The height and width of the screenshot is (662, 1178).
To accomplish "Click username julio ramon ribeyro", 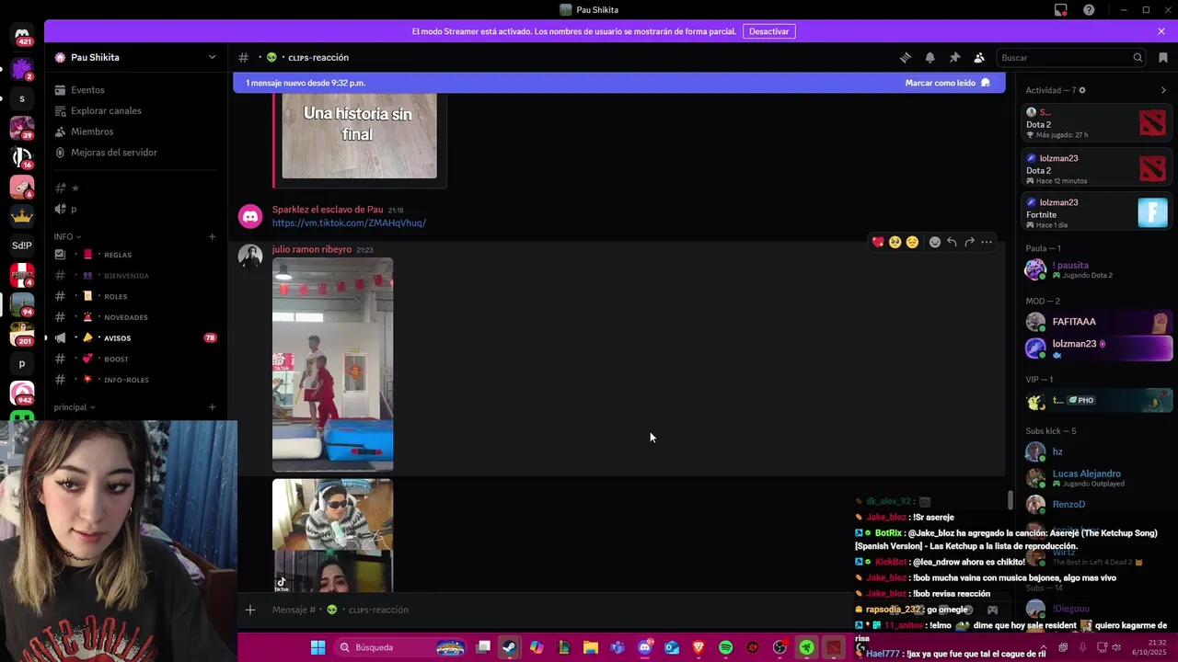I will tap(311, 249).
